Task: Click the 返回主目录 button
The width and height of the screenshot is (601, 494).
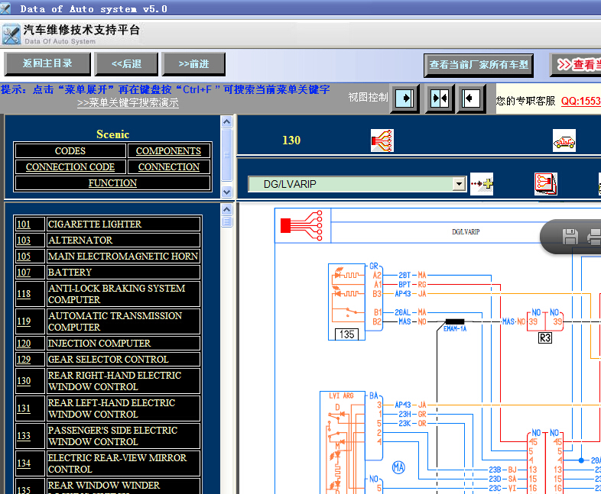Action: coord(47,63)
